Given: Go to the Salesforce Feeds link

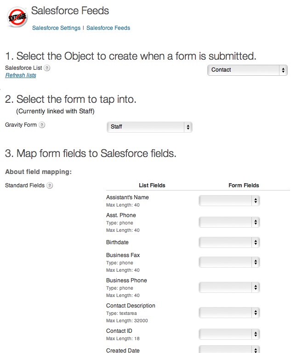Looking at the screenshot, I should [108, 28].
